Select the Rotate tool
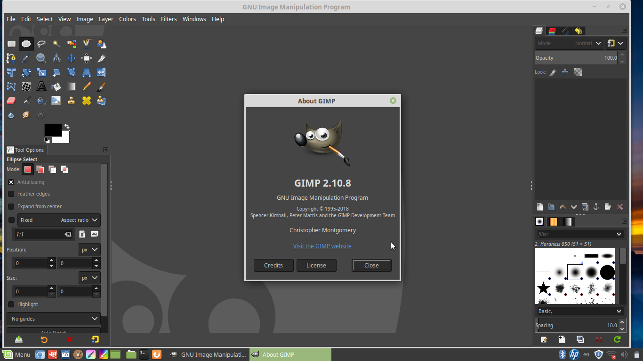This screenshot has height=361, width=643. tap(26, 72)
